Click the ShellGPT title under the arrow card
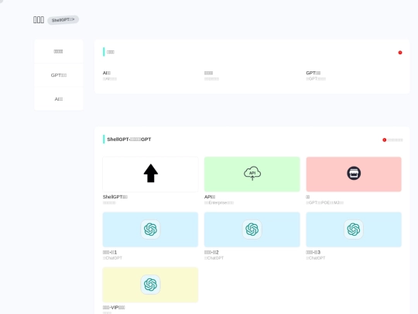 coord(115,197)
